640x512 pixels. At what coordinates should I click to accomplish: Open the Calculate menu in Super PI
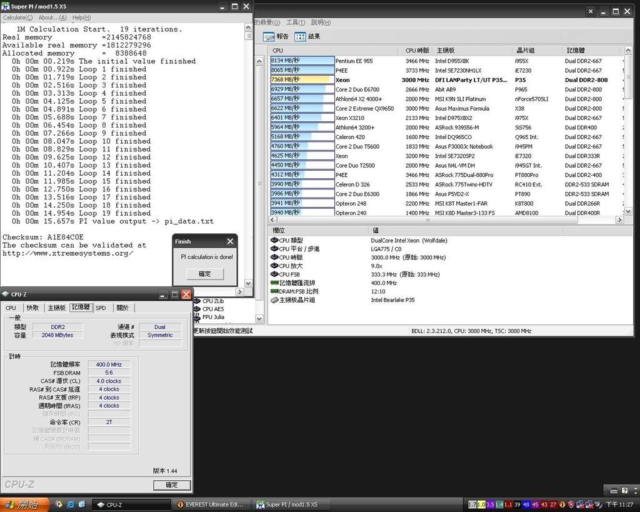click(17, 18)
